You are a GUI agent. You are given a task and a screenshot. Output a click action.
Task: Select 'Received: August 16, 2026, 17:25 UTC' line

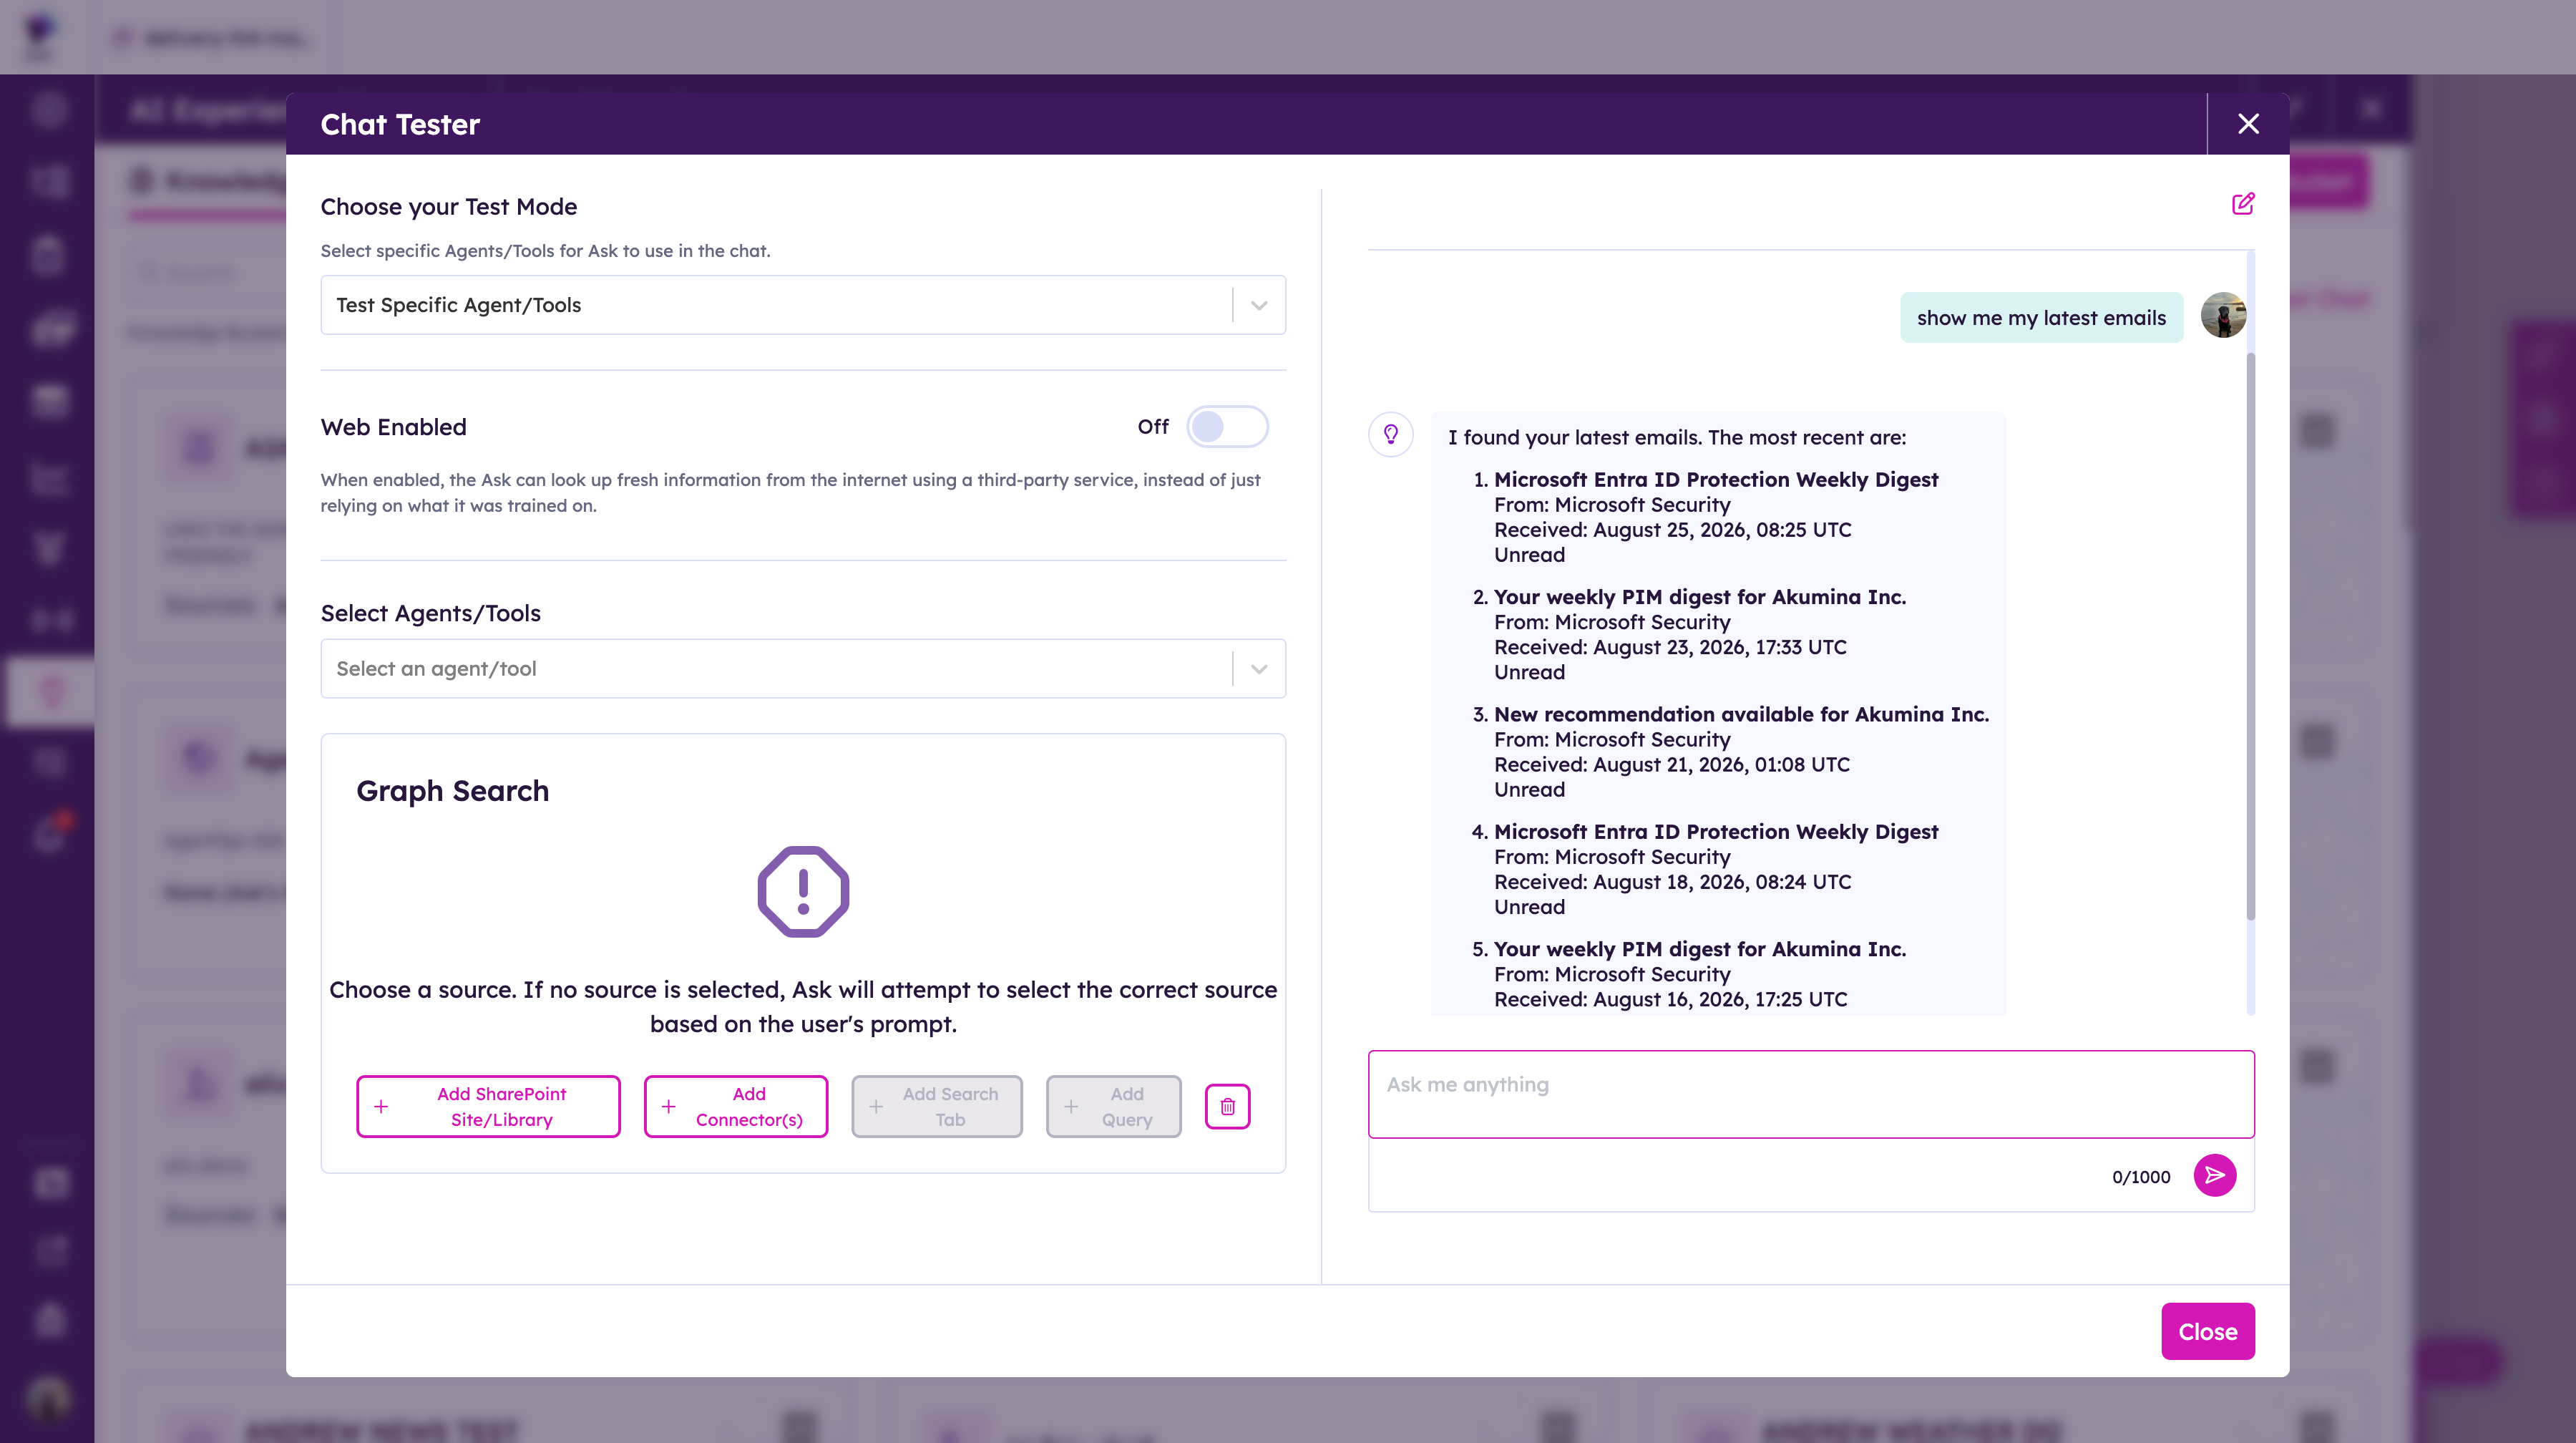(x=1670, y=1000)
